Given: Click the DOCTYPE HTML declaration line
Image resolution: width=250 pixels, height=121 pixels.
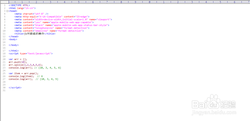Looking at the screenshot, I should point(19,6).
